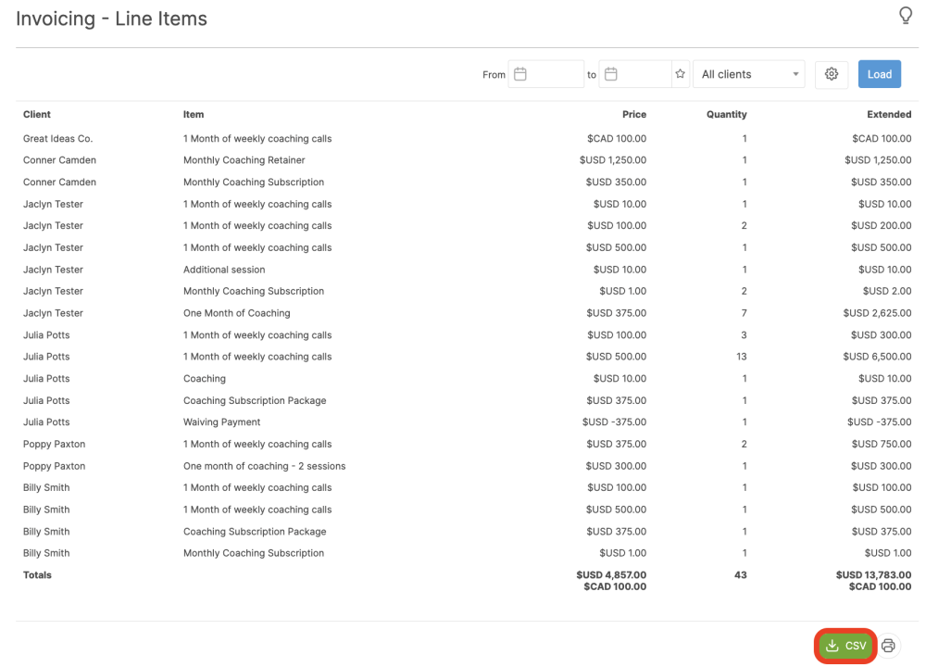Click the $USD -375.00 price cell

coord(614,422)
